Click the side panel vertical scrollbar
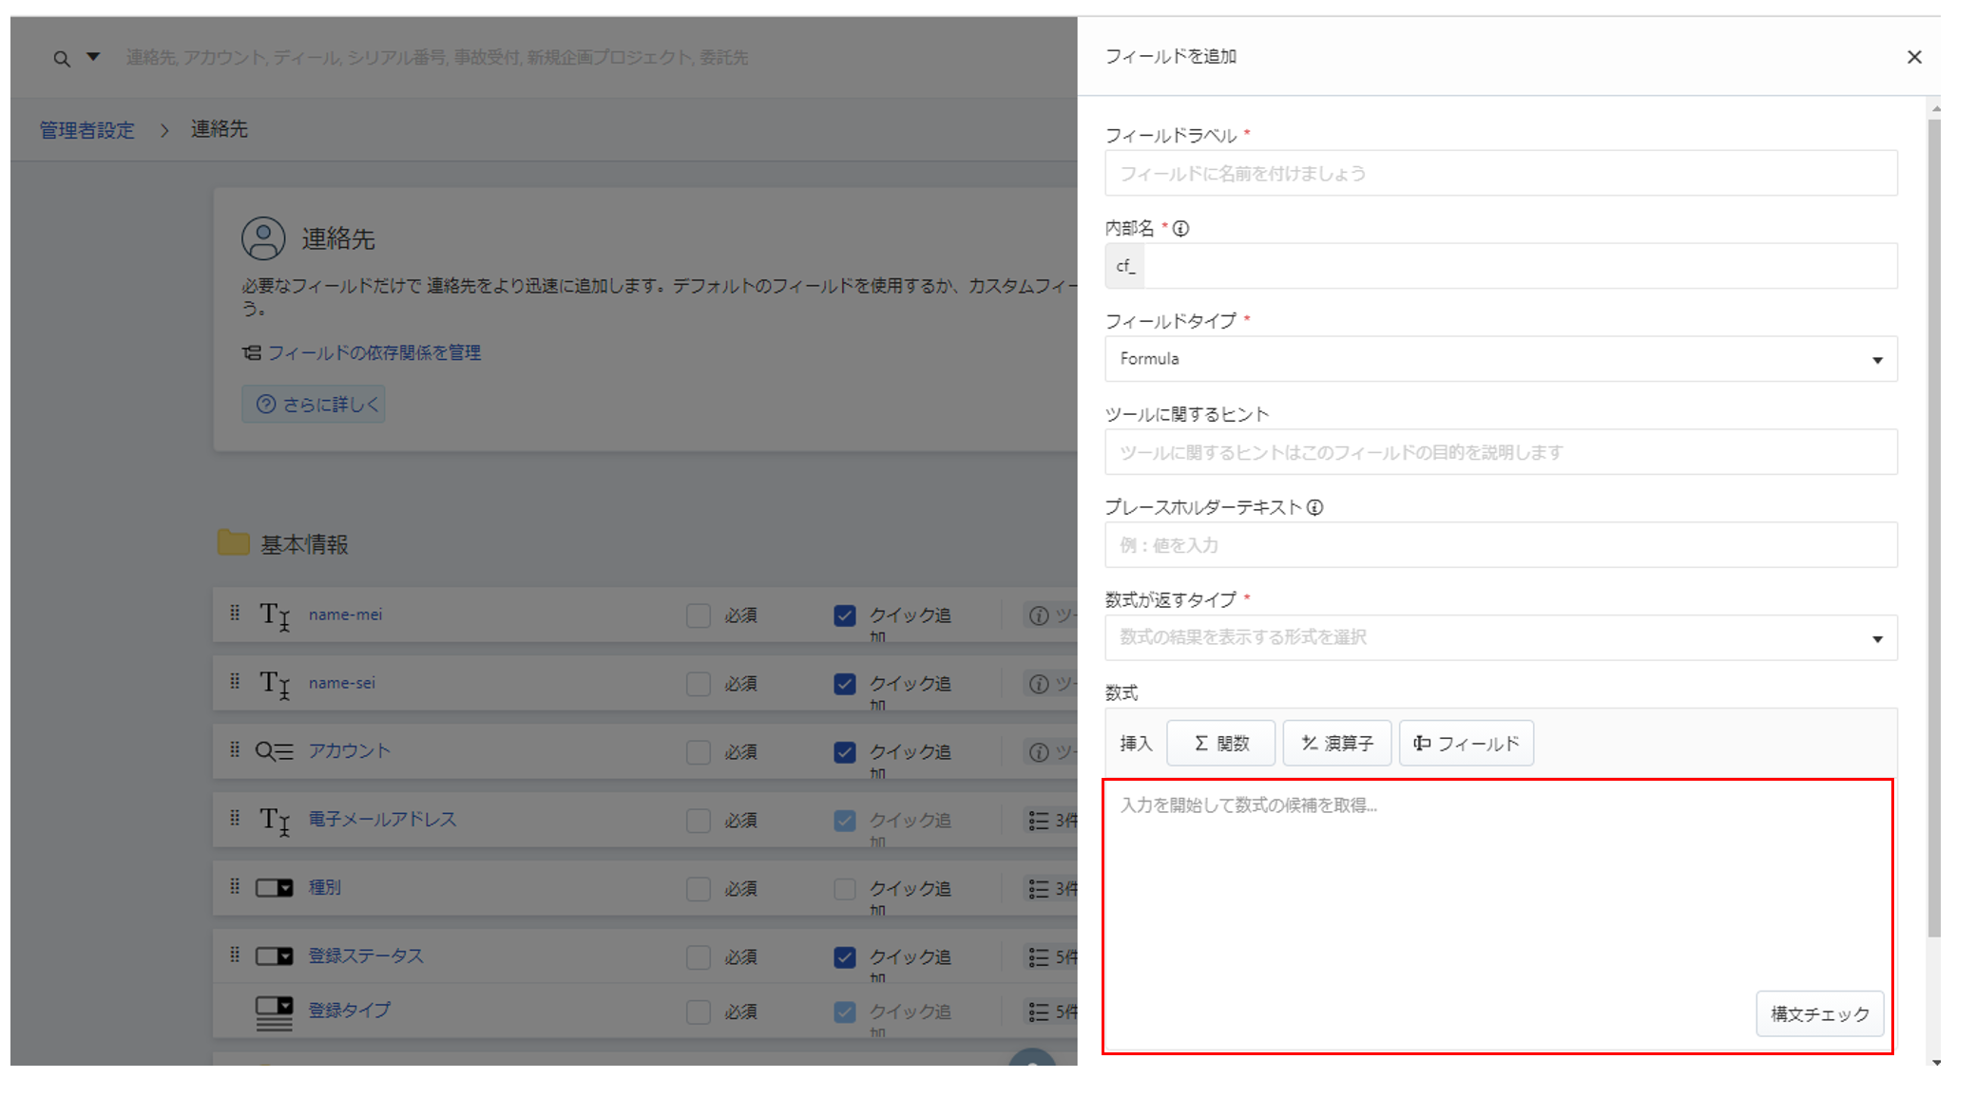 [x=1934, y=522]
